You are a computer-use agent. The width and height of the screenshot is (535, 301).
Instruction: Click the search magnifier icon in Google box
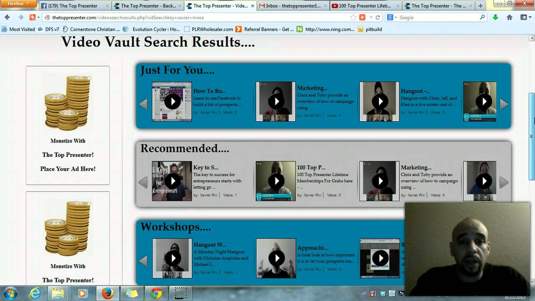482,18
